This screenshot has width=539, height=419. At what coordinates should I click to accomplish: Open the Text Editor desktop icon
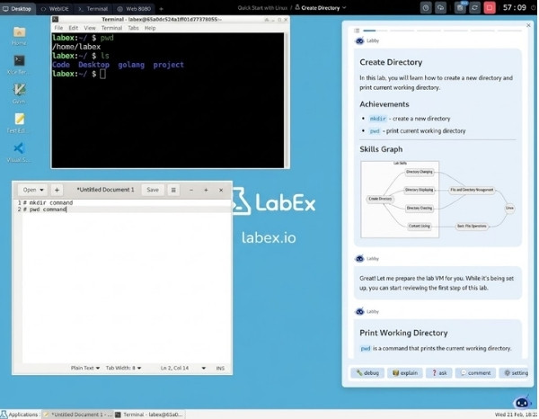click(19, 120)
